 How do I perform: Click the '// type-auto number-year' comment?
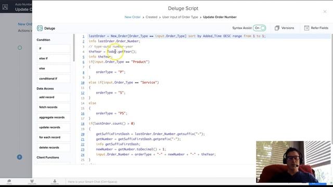(x=111, y=46)
